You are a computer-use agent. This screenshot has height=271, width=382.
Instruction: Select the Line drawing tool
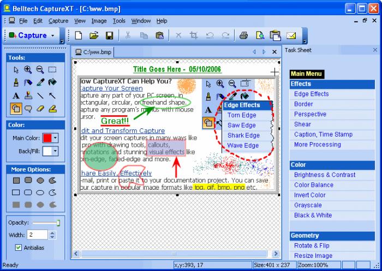(40, 96)
